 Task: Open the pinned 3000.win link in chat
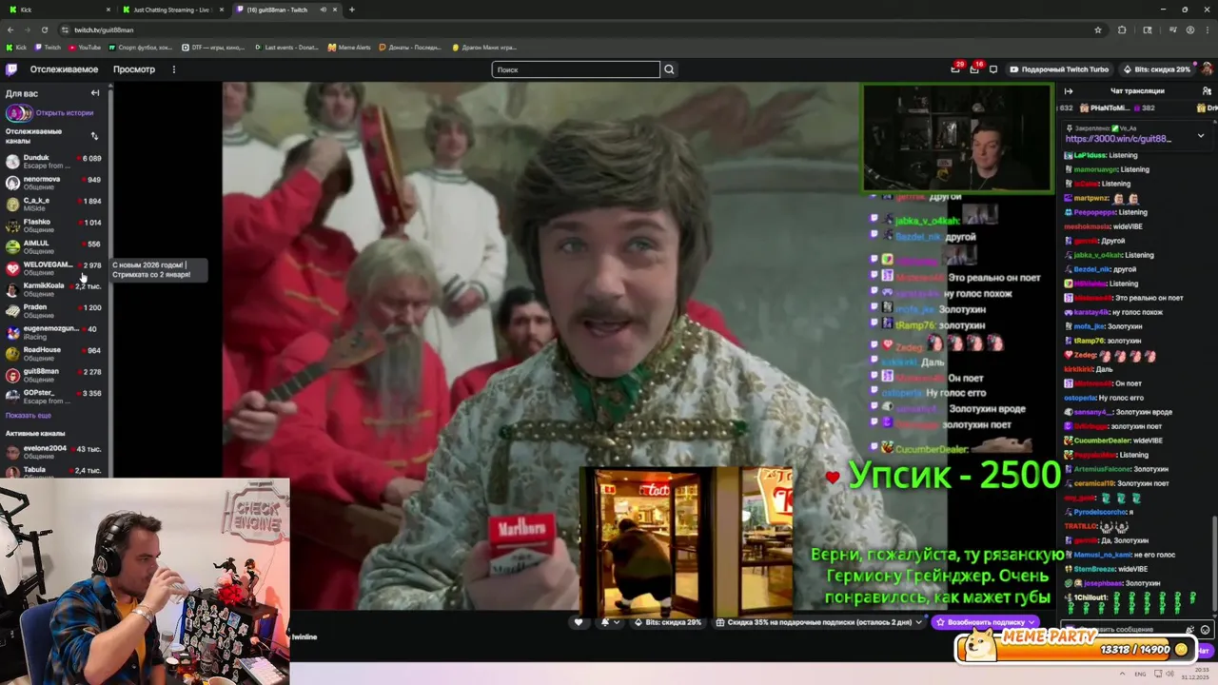1118,139
